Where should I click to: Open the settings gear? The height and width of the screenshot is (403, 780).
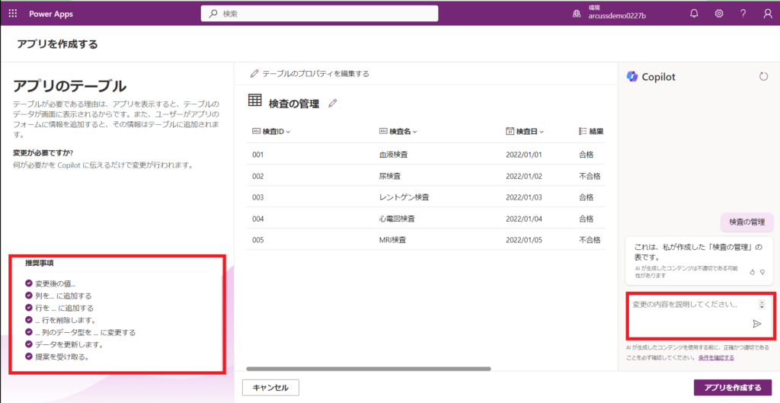coord(719,14)
